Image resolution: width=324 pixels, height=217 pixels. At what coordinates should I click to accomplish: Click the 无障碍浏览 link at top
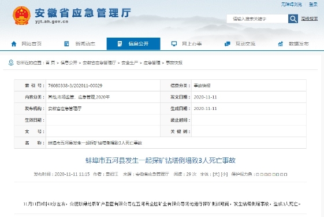291,5
